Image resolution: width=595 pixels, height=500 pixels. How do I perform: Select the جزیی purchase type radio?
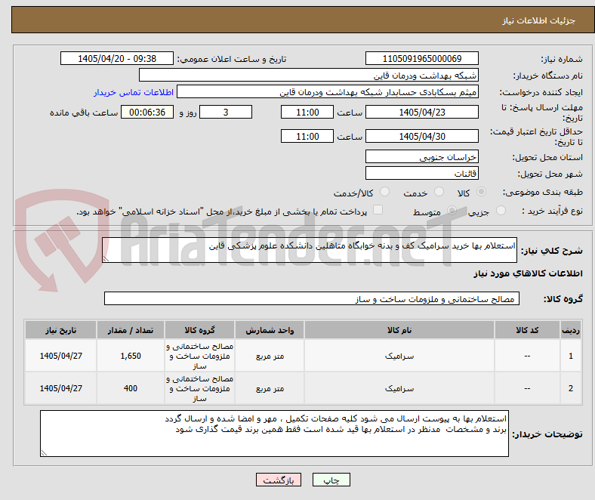pos(501,210)
